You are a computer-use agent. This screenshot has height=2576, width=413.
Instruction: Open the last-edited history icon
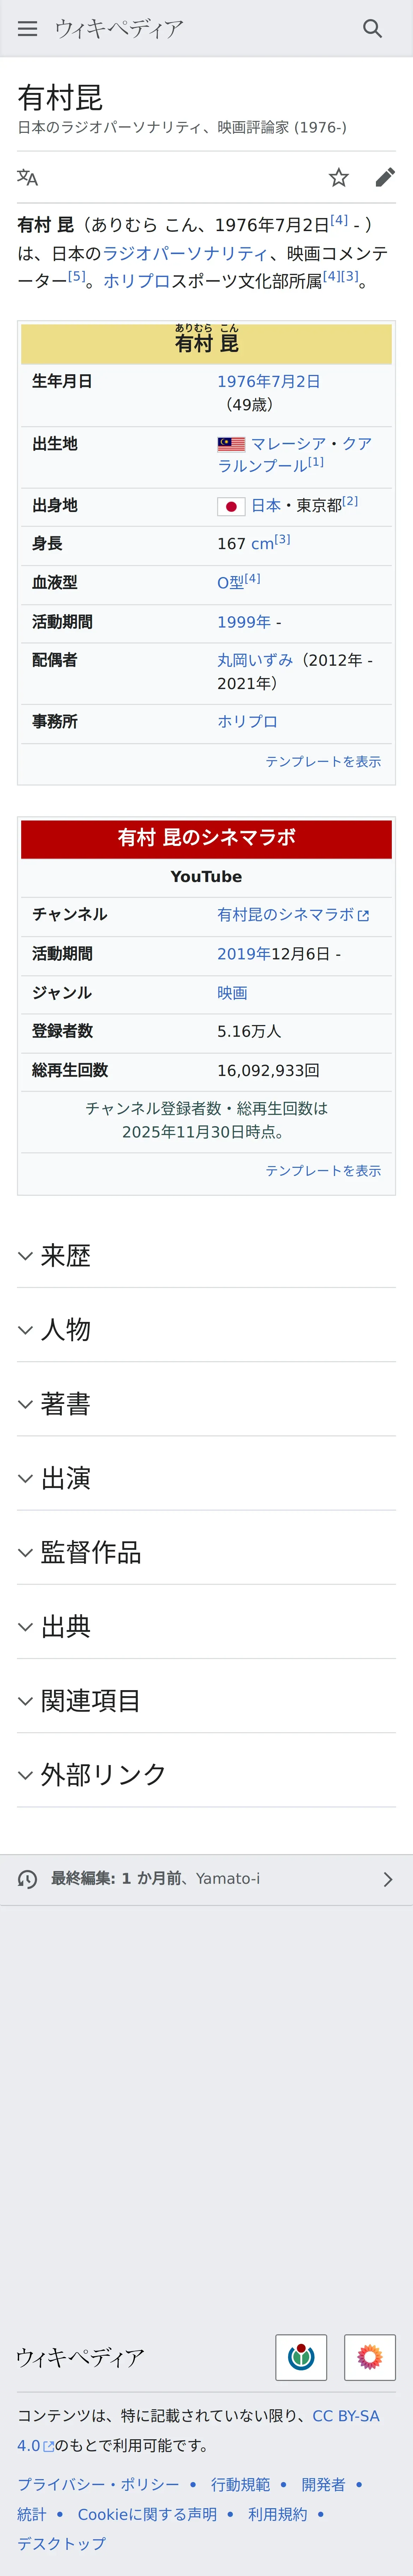pos(28,1879)
